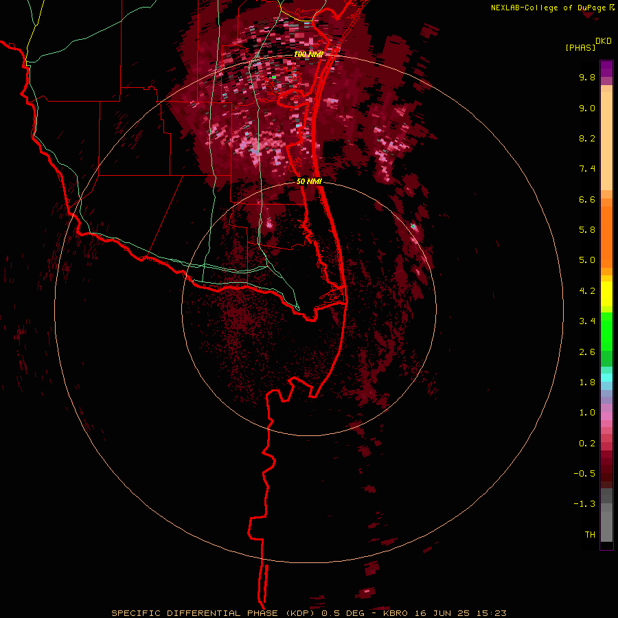Click the DKD label above color scale
This screenshot has height=618, width=618.
coord(604,41)
